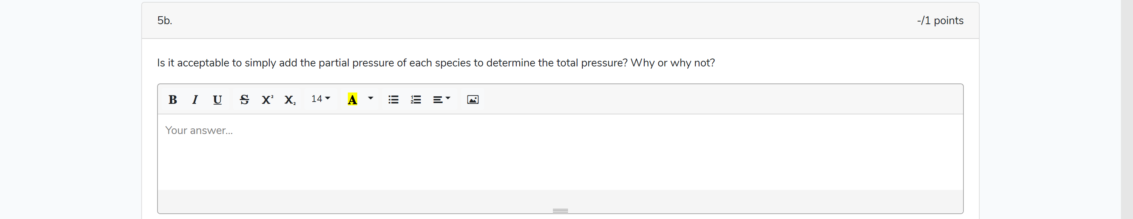Select the question label 5b
Screen dimensions: 1133x219
pyautogui.click(x=165, y=20)
